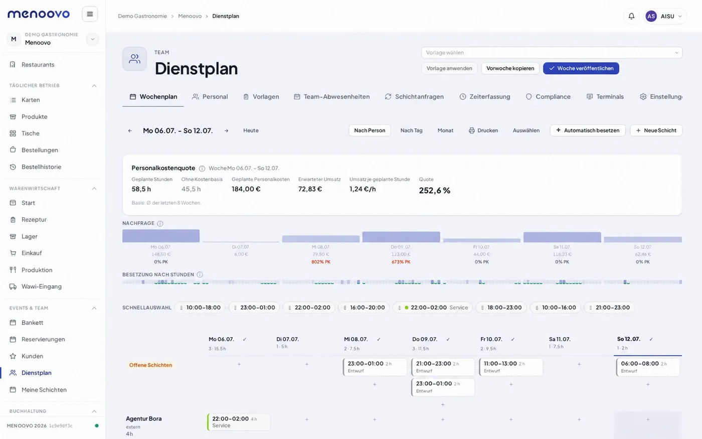Collapse the Buchhaltung section
The height and width of the screenshot is (439, 702).
point(94,411)
